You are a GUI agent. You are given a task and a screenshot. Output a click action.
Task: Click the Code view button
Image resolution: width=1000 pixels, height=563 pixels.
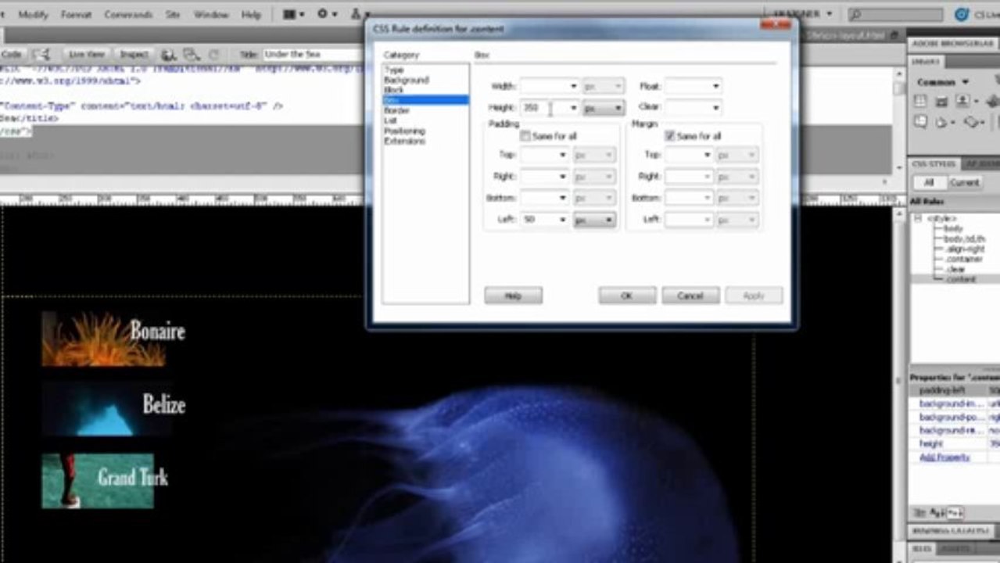13,54
